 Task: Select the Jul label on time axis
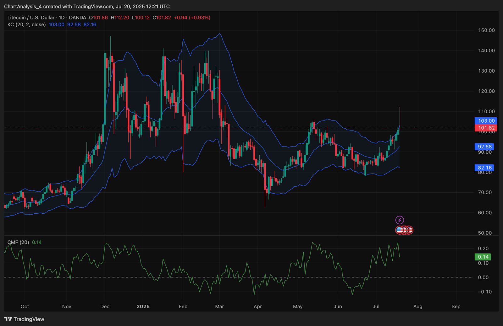tap(376, 306)
